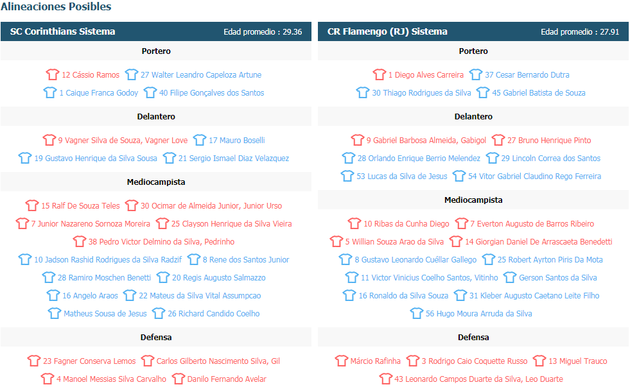Click Gerson Santos da Silva player link
The image size is (630, 387).
557,277
